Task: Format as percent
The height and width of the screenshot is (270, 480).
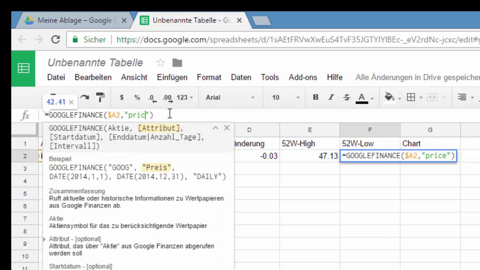Action: [137, 97]
